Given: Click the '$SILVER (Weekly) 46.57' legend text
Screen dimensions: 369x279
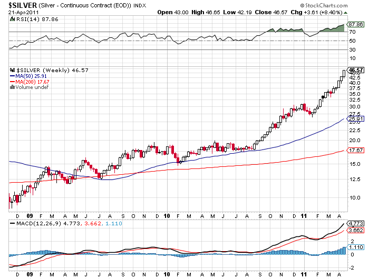Looking at the screenshot, I should (x=52, y=70).
